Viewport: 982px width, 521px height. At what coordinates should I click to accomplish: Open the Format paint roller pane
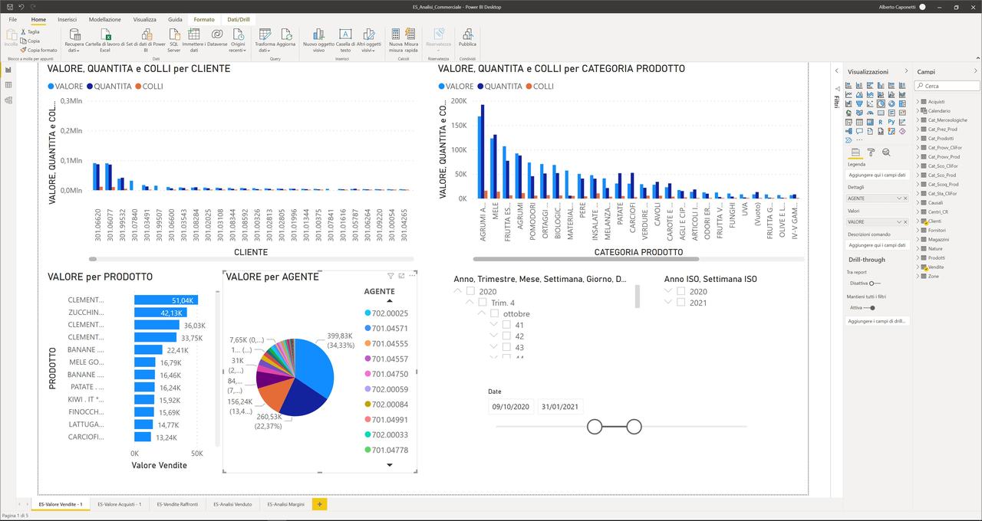(x=871, y=152)
